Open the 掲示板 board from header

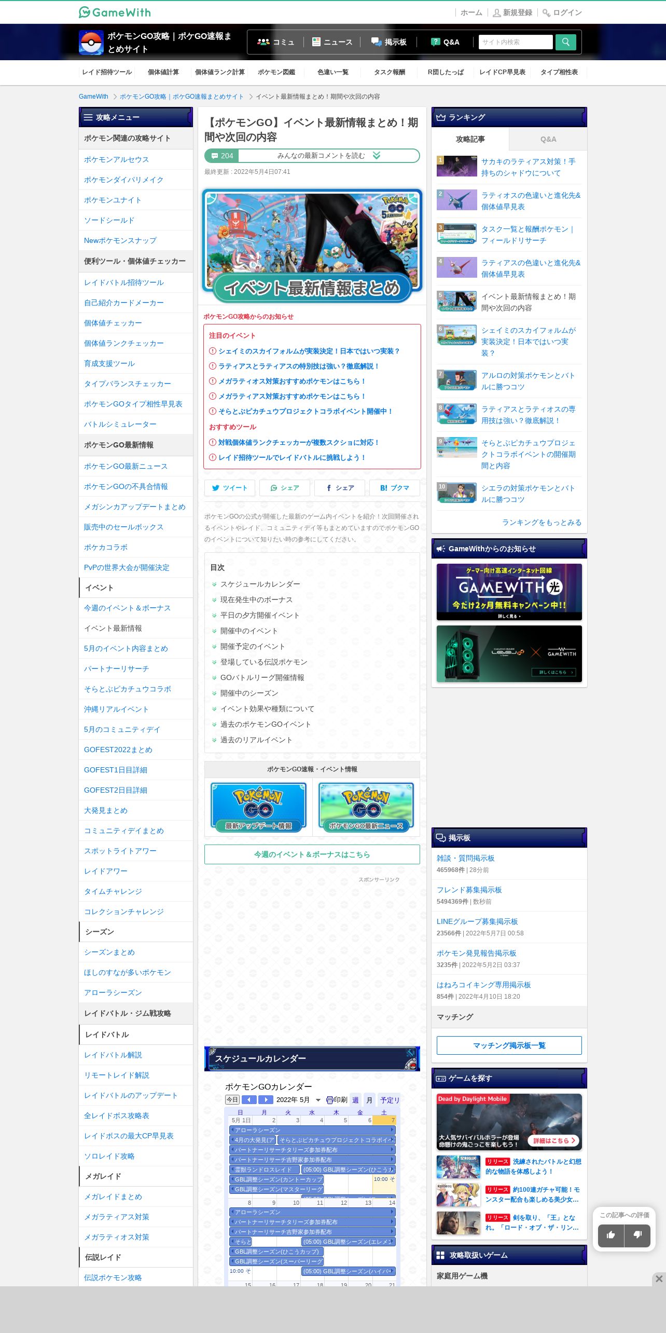coord(389,42)
